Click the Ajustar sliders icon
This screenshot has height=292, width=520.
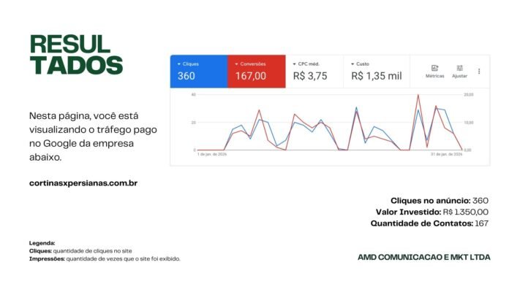(x=459, y=70)
